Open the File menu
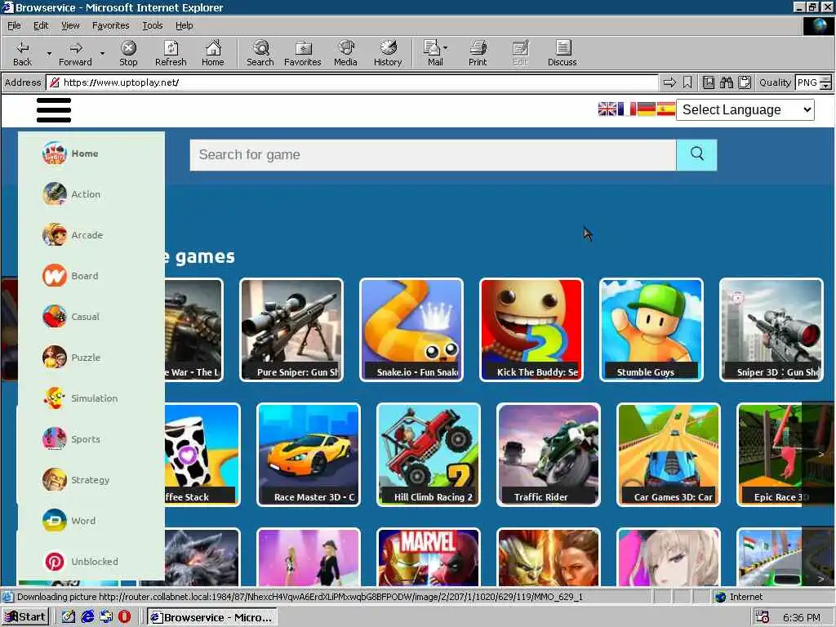Viewport: 836px width, 627px height. (x=14, y=25)
